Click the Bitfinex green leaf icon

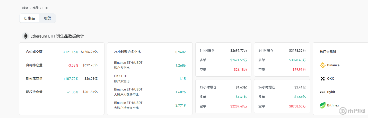pos(323,105)
